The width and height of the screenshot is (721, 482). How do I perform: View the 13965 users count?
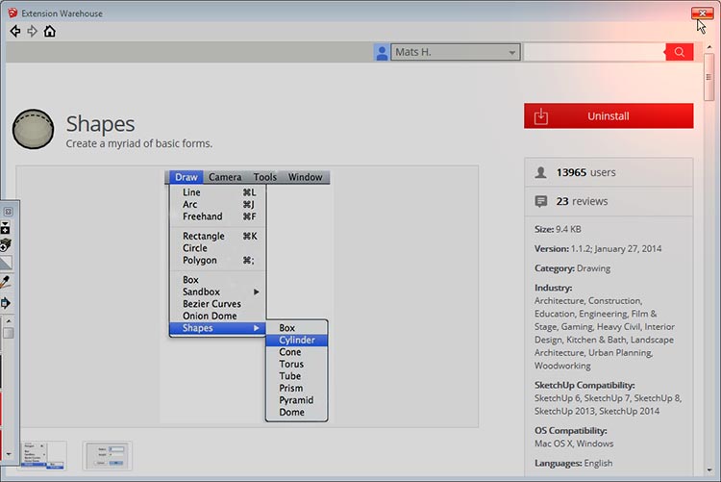[x=585, y=172]
